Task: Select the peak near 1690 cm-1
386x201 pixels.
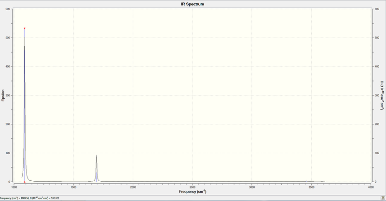Action: tap(96, 169)
